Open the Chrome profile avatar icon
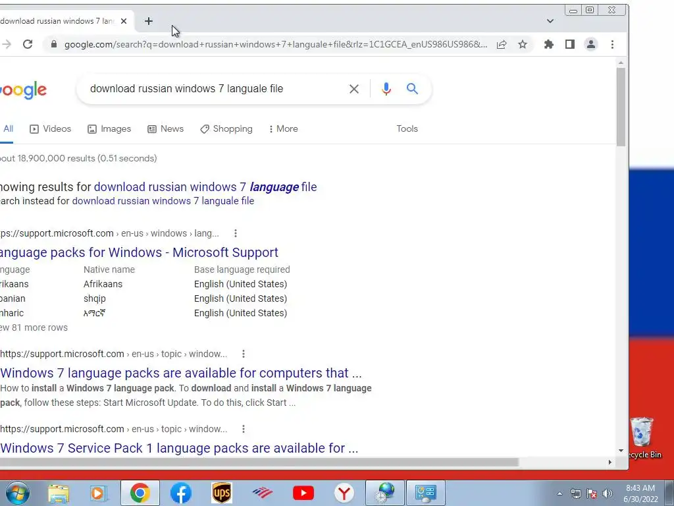The width and height of the screenshot is (674, 506). tap(591, 44)
